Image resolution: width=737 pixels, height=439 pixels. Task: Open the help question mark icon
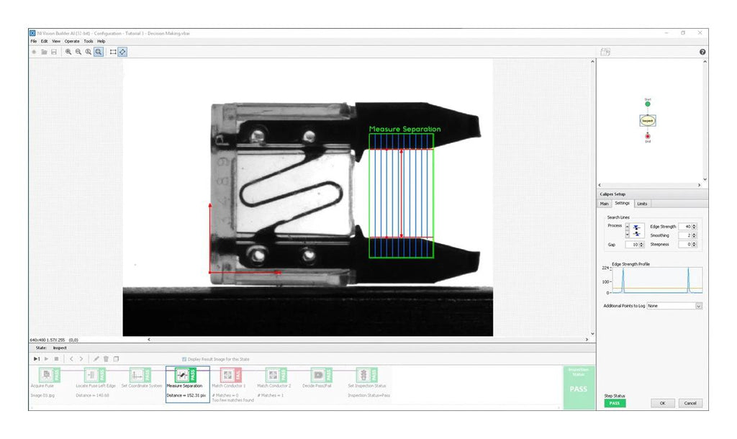(702, 52)
